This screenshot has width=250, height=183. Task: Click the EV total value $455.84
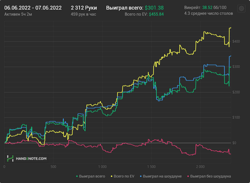156,14
